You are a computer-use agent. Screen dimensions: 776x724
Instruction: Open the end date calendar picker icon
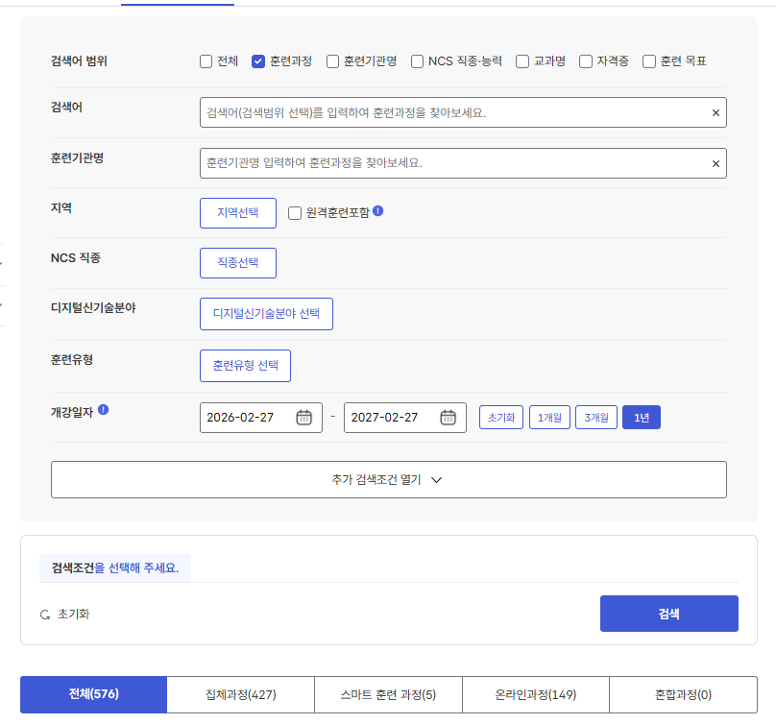[448, 418]
